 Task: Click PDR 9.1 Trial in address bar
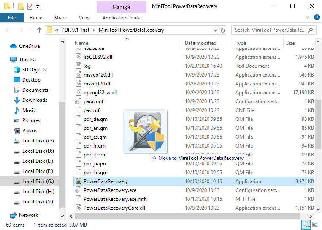pos(75,30)
